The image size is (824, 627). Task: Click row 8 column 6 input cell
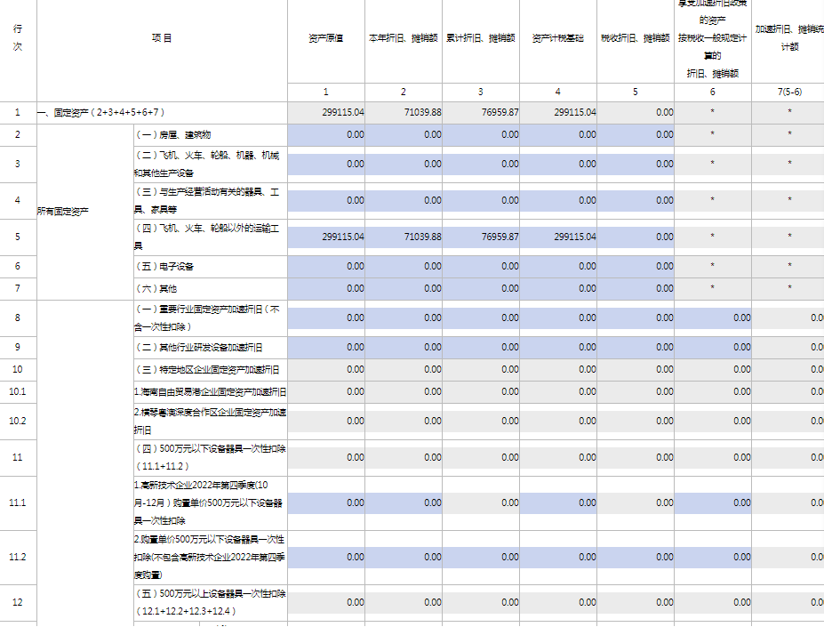coord(713,318)
